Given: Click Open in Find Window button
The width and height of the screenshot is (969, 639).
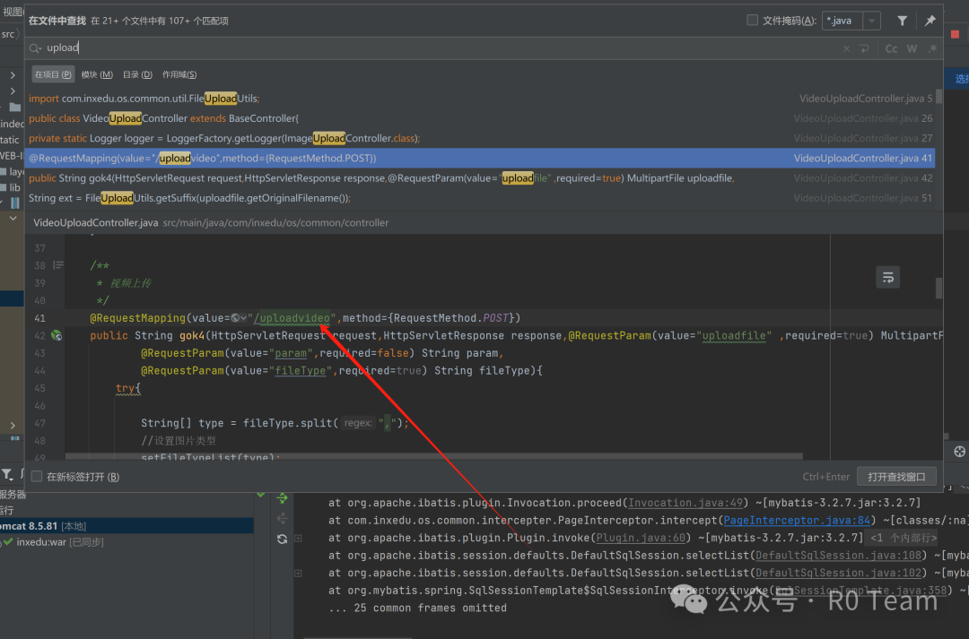Looking at the screenshot, I should (x=896, y=477).
